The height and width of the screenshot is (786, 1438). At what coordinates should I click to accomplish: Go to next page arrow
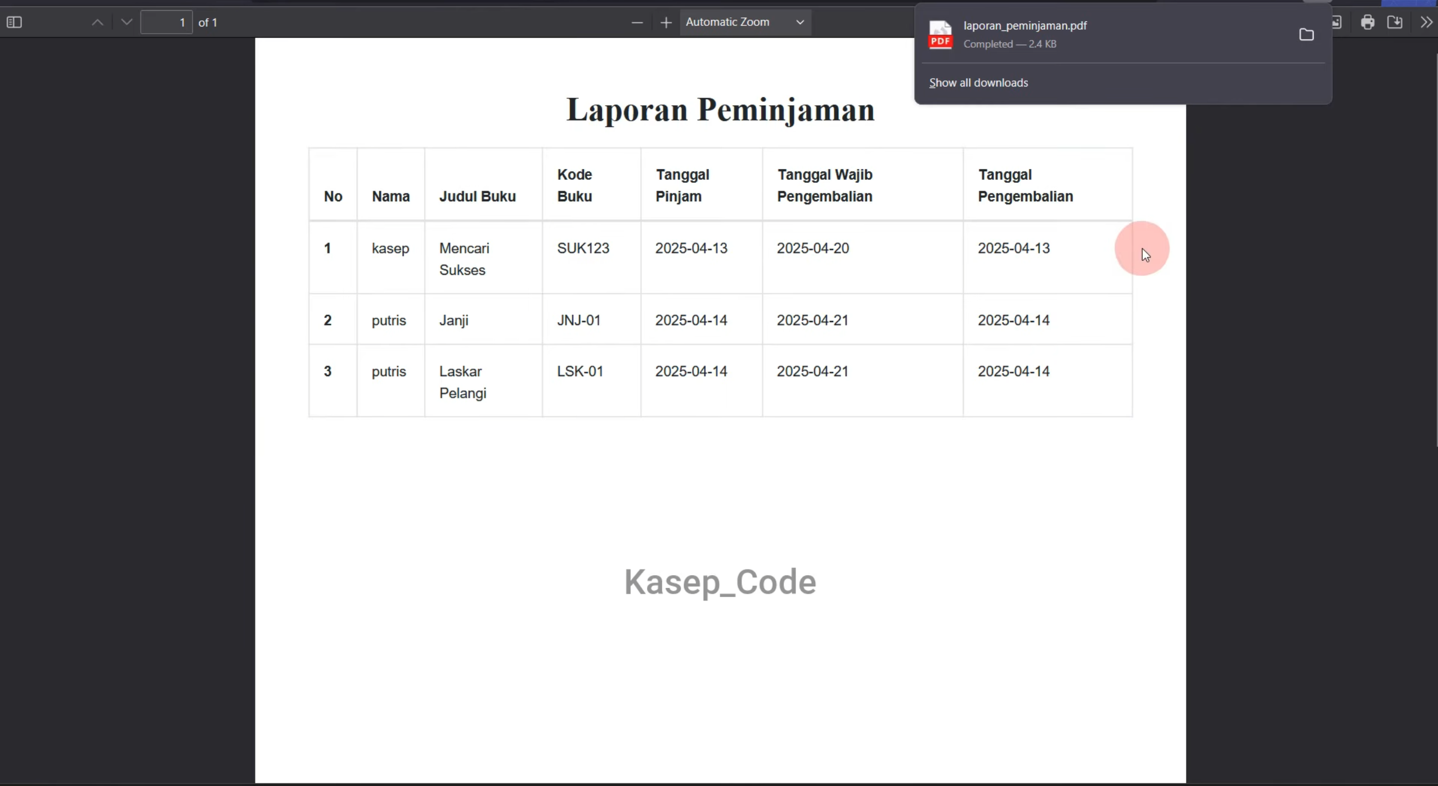(127, 22)
